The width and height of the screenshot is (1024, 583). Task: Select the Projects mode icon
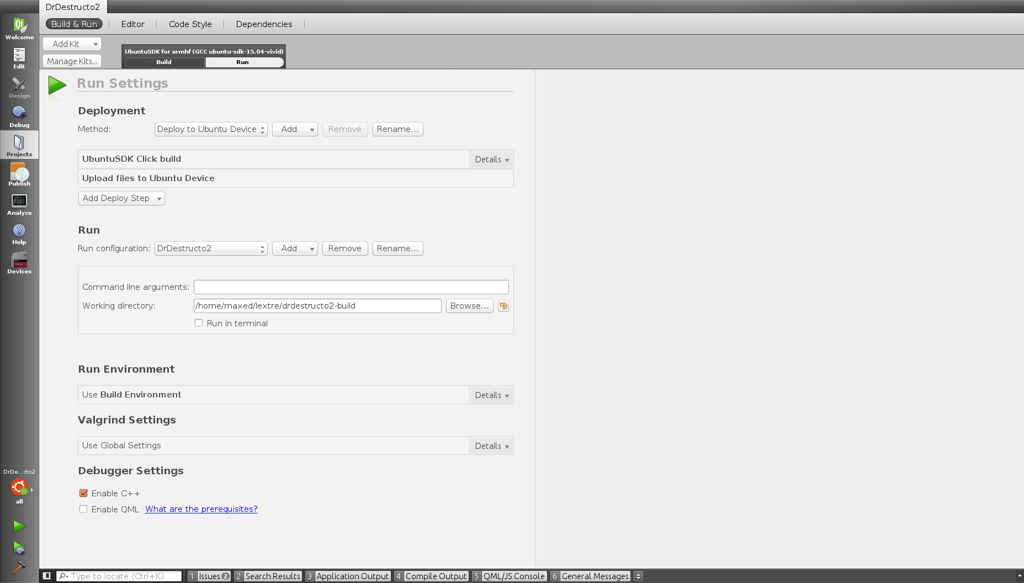(x=19, y=145)
